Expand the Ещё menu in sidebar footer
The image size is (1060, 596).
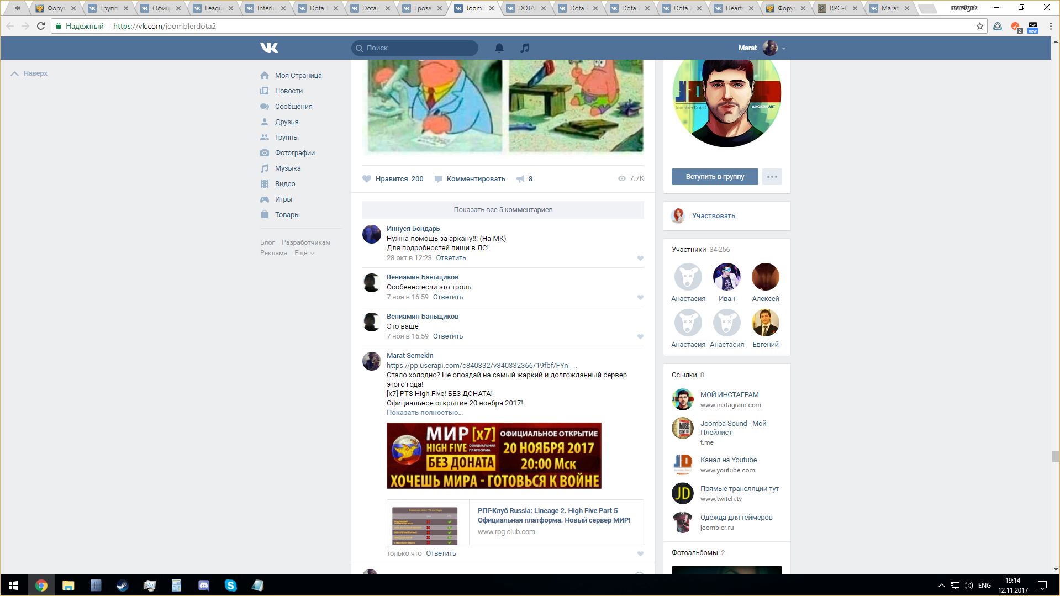[x=304, y=253]
